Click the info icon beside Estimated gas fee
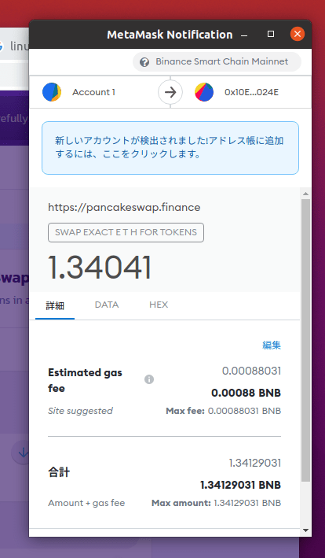Viewport: 325px width, 558px height. pos(149,379)
